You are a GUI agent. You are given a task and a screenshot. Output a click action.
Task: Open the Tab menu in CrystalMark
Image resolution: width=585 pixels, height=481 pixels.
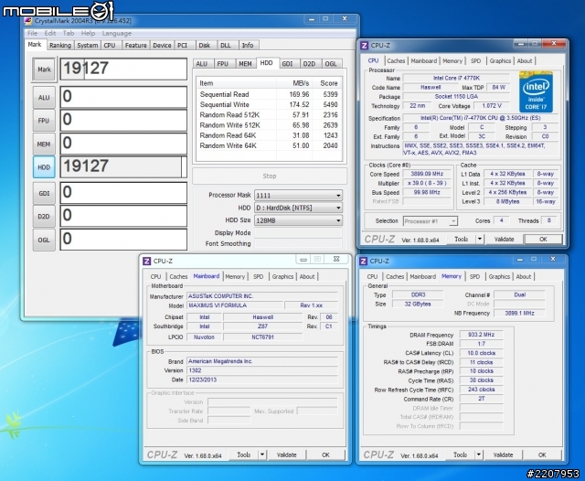coord(69,33)
